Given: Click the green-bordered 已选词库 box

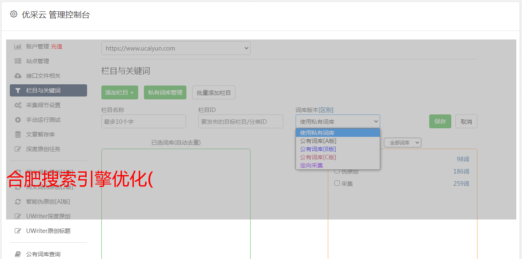Looking at the screenshot, I should click(176, 204).
